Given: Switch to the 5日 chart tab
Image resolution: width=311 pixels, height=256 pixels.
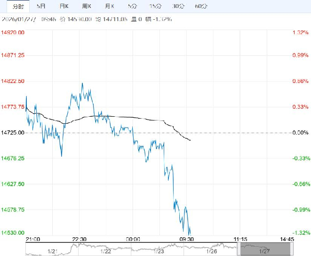Looking at the screenshot, I should (x=41, y=7).
